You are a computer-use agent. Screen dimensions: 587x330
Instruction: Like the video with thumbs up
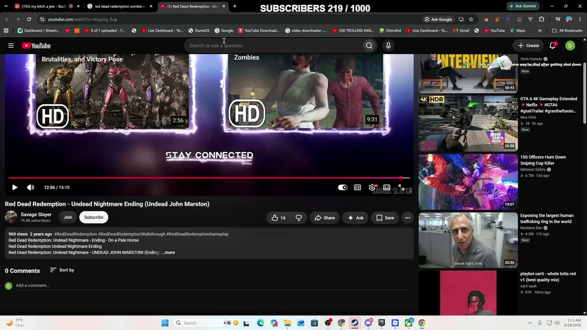point(279,218)
